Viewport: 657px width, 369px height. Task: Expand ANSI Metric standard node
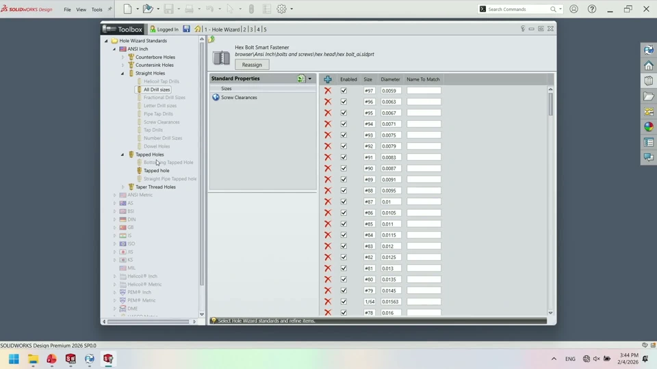tap(114, 195)
